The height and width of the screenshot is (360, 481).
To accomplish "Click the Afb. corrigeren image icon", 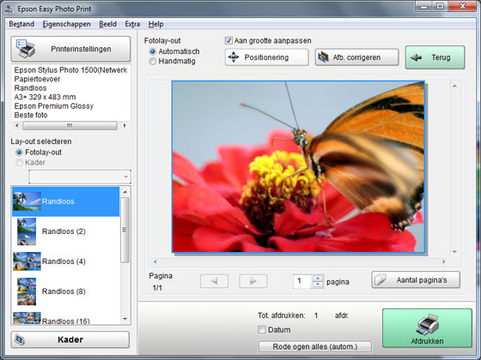I will point(323,57).
